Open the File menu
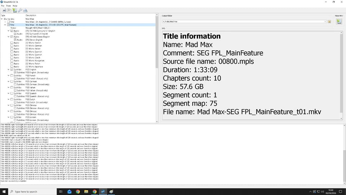 point(3,6)
